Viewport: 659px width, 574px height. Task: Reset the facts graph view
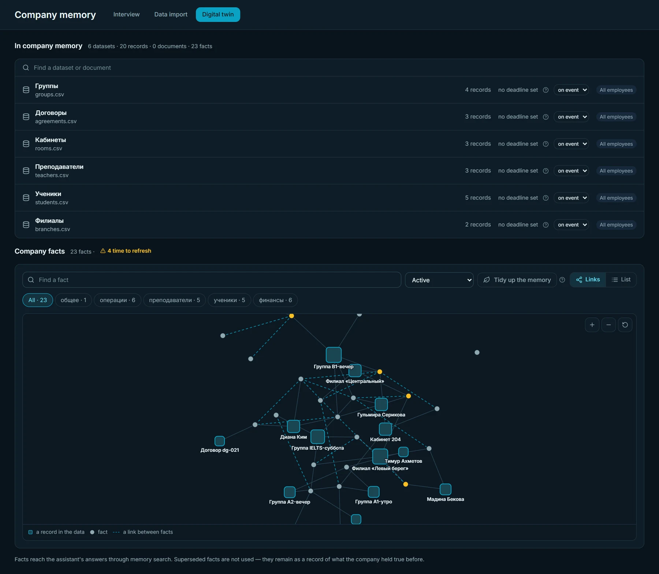click(625, 325)
